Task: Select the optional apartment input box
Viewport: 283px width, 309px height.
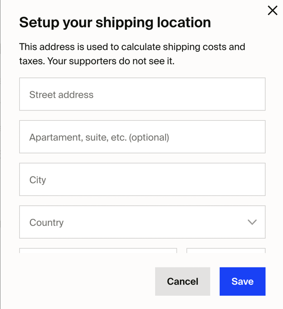Action: coord(142,137)
